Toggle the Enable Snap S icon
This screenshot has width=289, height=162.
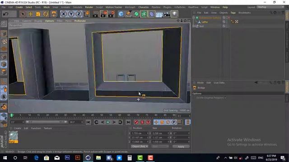(4, 97)
